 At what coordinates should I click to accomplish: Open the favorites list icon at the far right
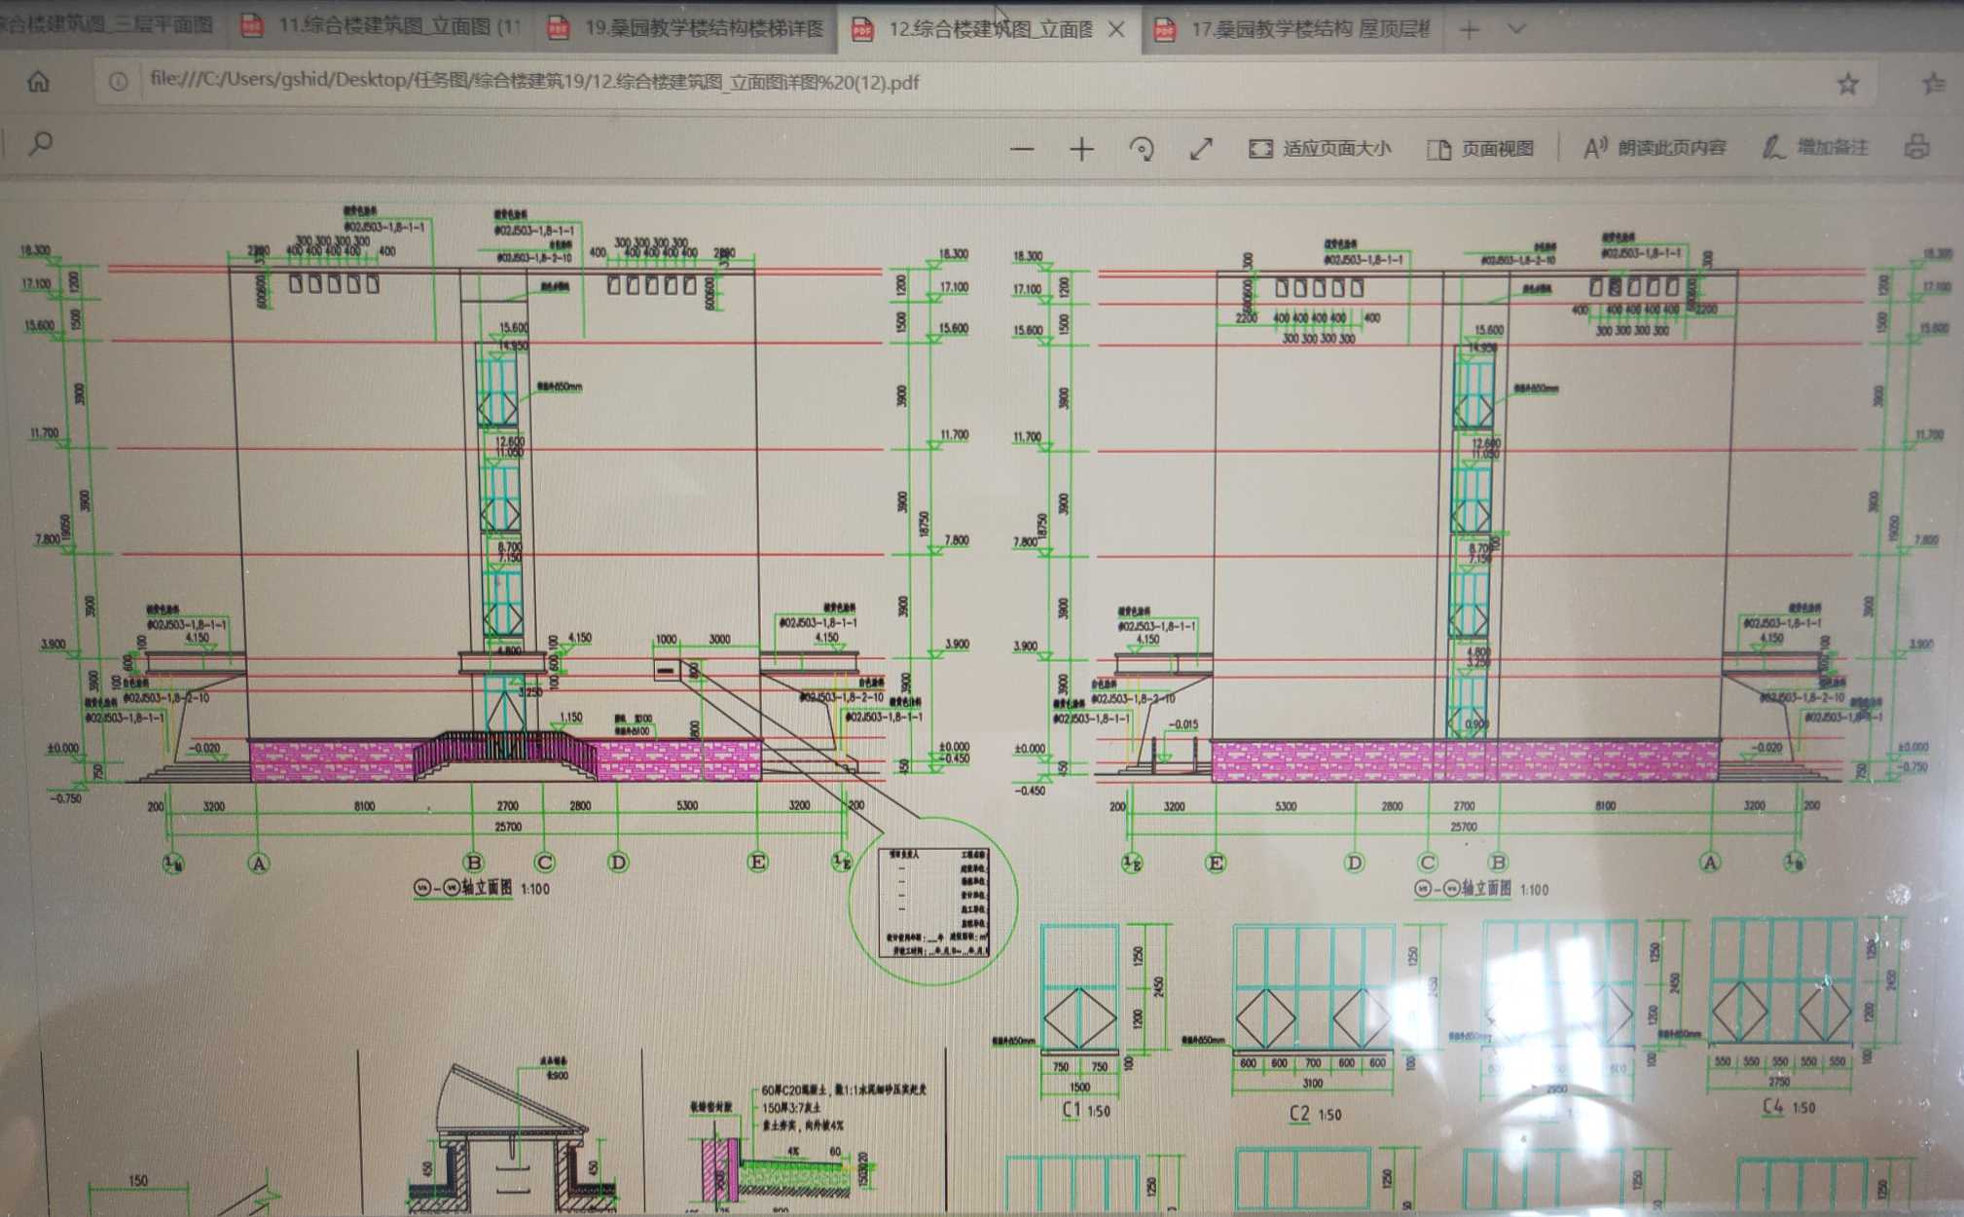click(x=1933, y=84)
